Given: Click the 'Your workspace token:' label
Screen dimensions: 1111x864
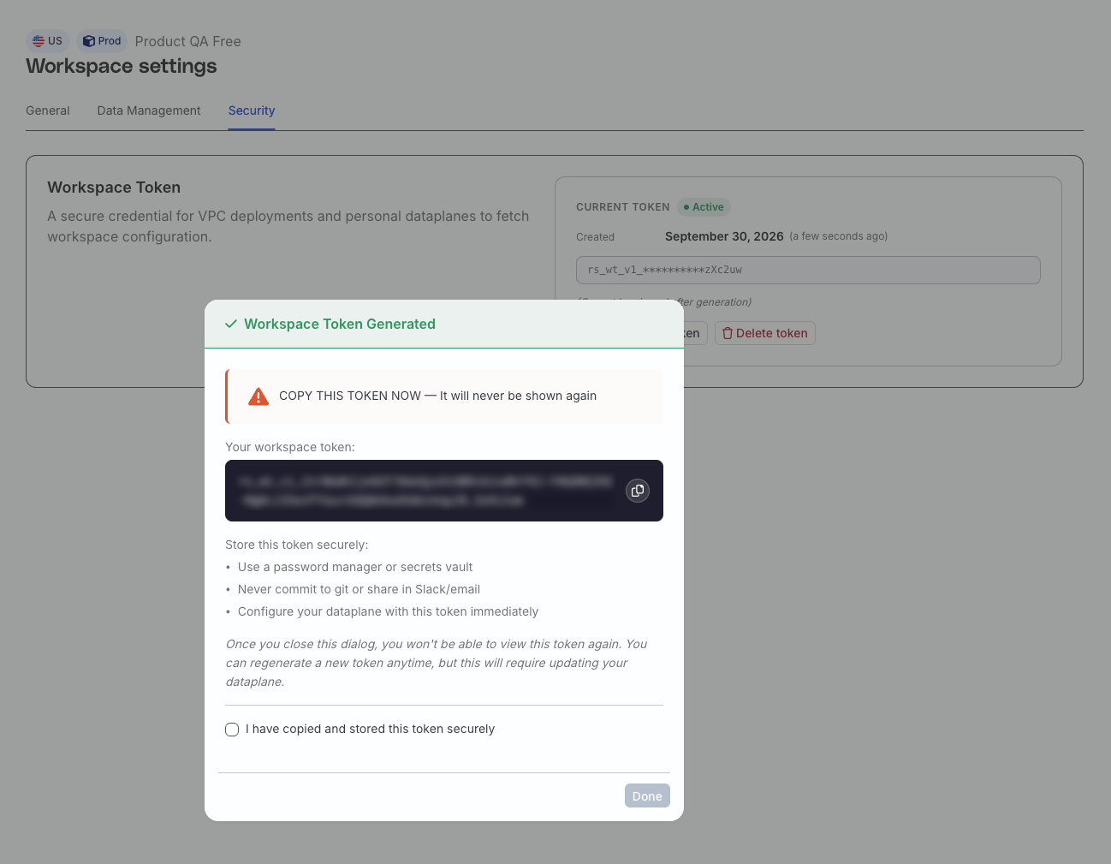Looking at the screenshot, I should pos(290,447).
